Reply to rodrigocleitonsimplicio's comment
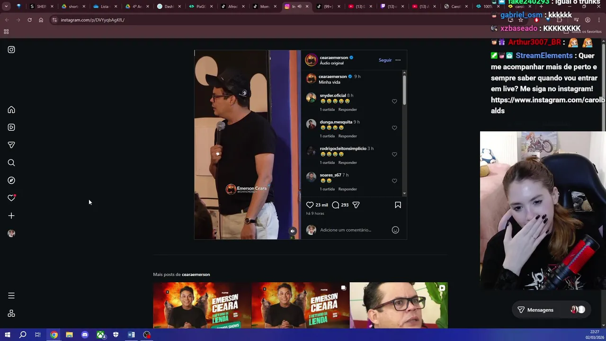 pos(348,162)
